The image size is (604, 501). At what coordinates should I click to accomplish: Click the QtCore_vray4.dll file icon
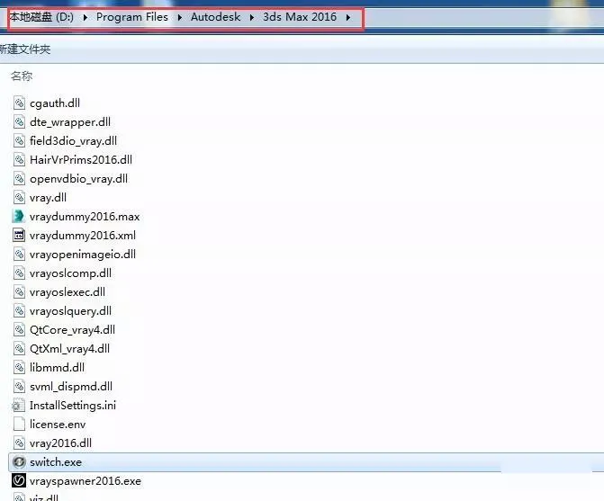point(19,329)
